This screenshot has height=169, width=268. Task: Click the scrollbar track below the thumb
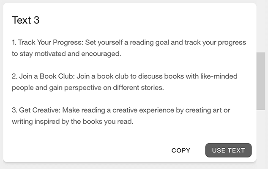tap(261, 135)
